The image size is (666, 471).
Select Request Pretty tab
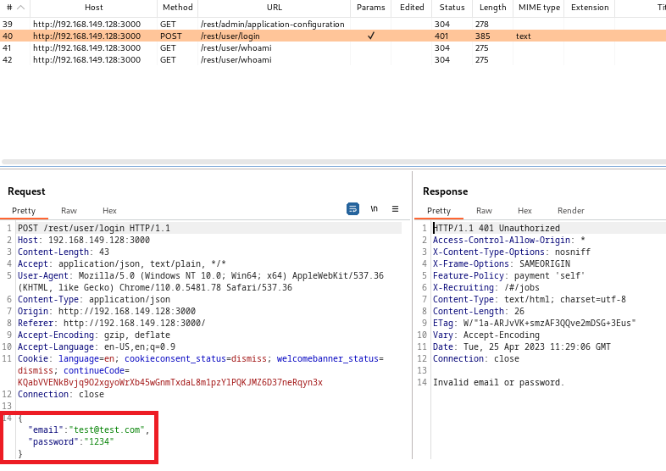24,211
